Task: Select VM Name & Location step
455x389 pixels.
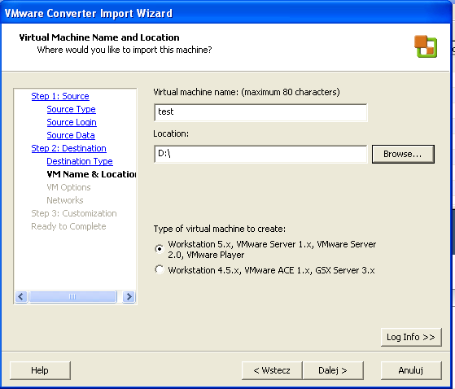Action: [91, 174]
